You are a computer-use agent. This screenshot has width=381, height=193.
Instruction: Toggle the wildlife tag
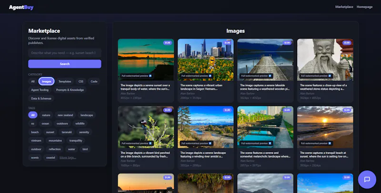(x=80, y=124)
